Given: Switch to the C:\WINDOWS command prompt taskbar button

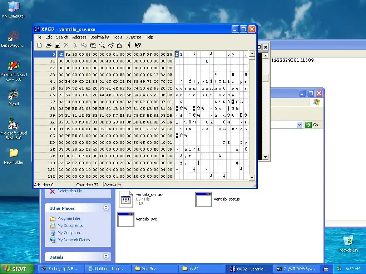Looking at the screenshot, I should click(296, 269).
